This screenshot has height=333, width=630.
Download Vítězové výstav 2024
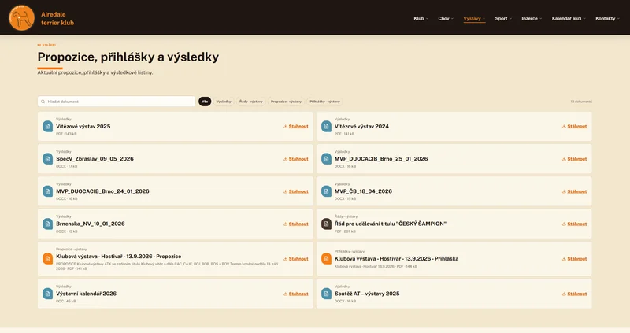574,126
